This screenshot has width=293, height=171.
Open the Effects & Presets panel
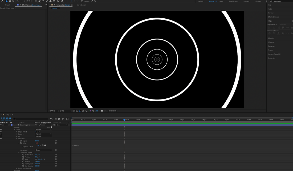[274, 17]
